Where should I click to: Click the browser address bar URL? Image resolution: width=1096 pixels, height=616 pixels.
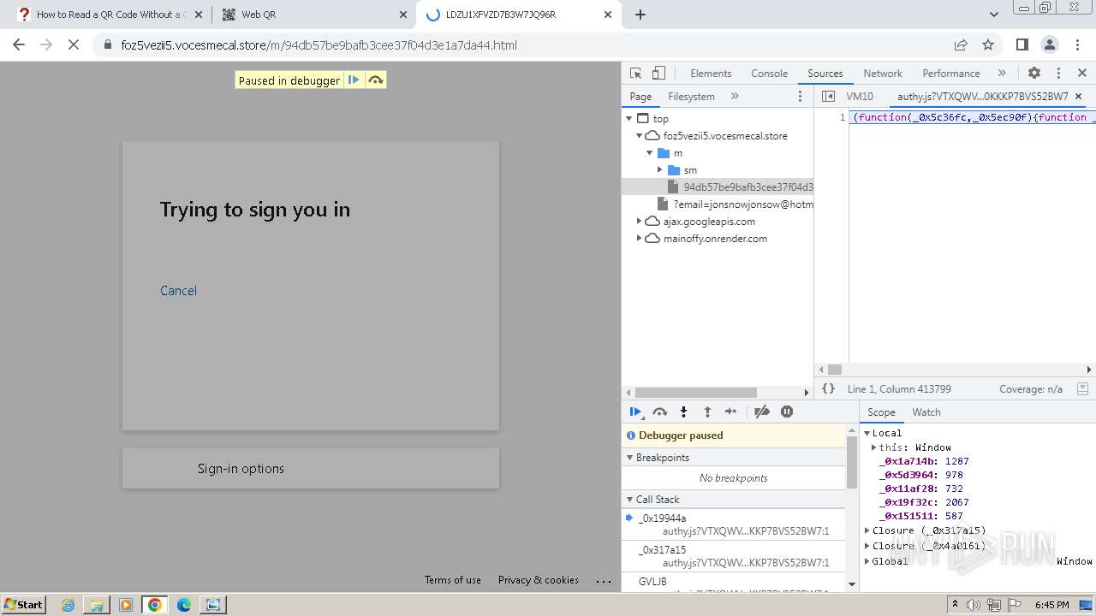click(x=319, y=45)
